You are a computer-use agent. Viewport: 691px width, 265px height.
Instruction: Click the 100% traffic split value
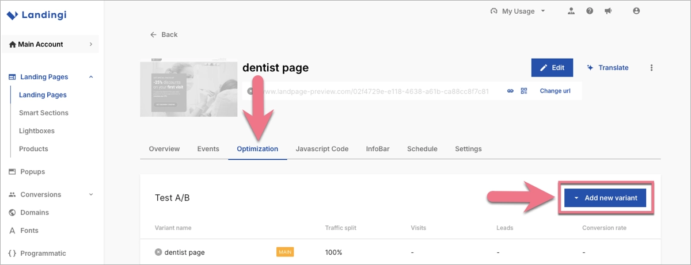click(333, 252)
